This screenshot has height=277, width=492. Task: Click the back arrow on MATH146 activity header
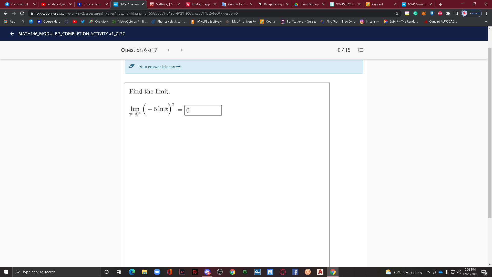(12, 34)
